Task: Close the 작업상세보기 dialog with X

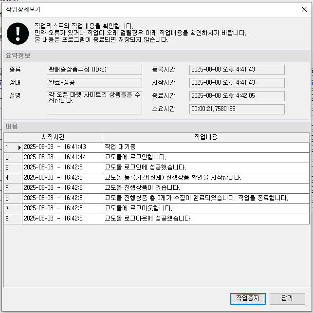Action: coord(304,9)
